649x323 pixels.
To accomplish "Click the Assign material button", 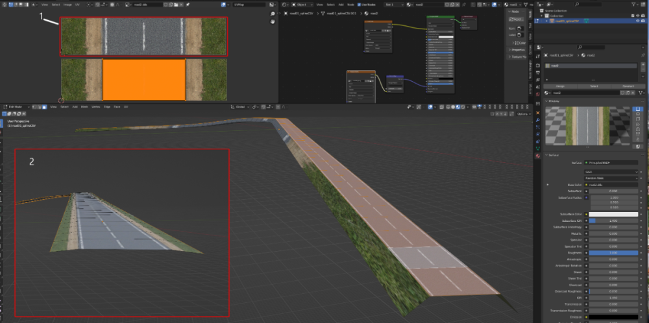I will [559, 85].
